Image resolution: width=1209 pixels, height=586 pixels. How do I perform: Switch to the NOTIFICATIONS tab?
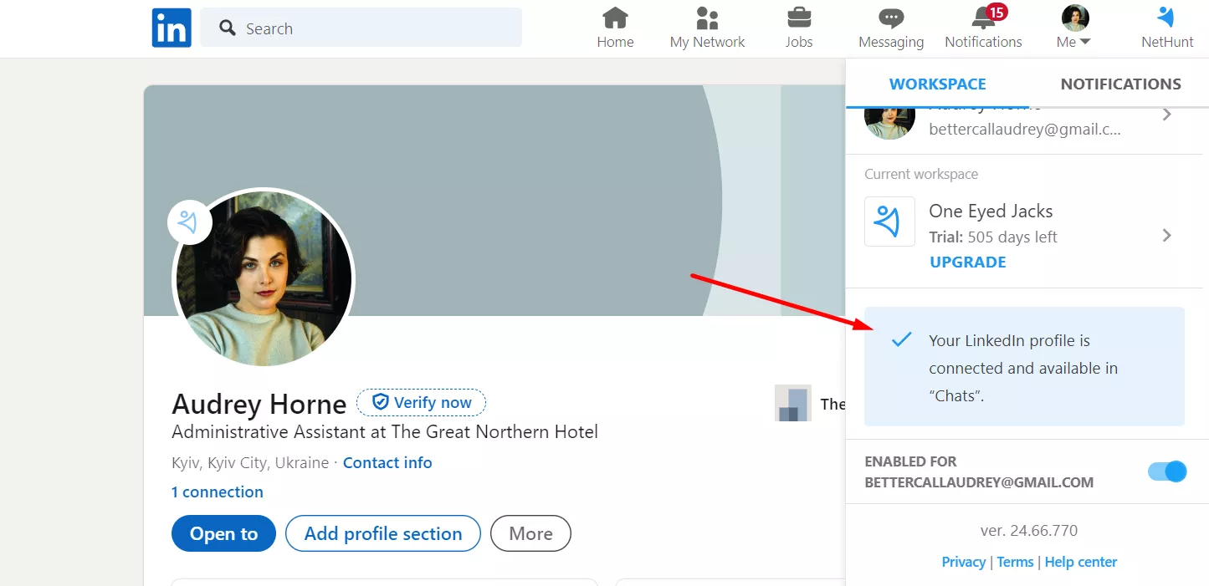click(1120, 84)
